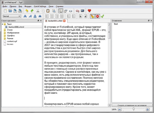Close the Структура книги panel

(x=41, y=21)
